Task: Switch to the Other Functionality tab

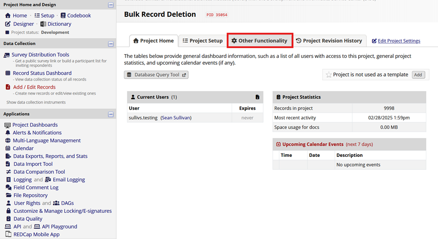Action: (260, 41)
